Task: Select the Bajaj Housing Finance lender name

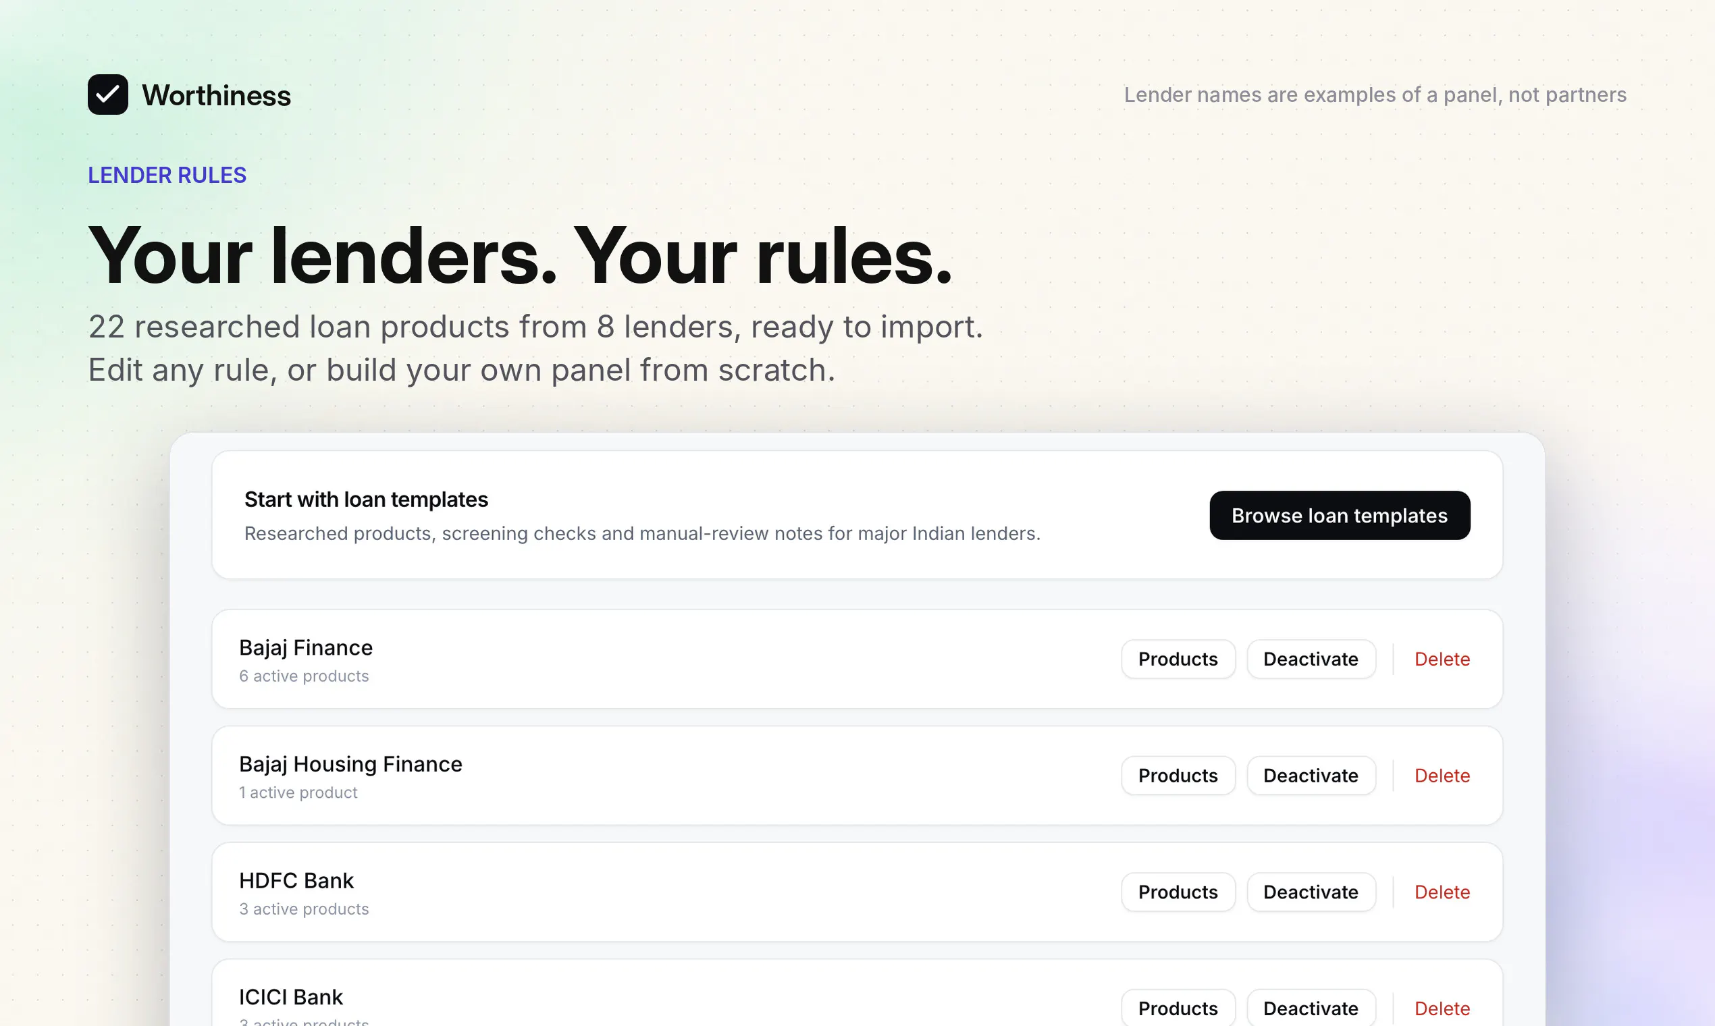Action: [x=350, y=764]
